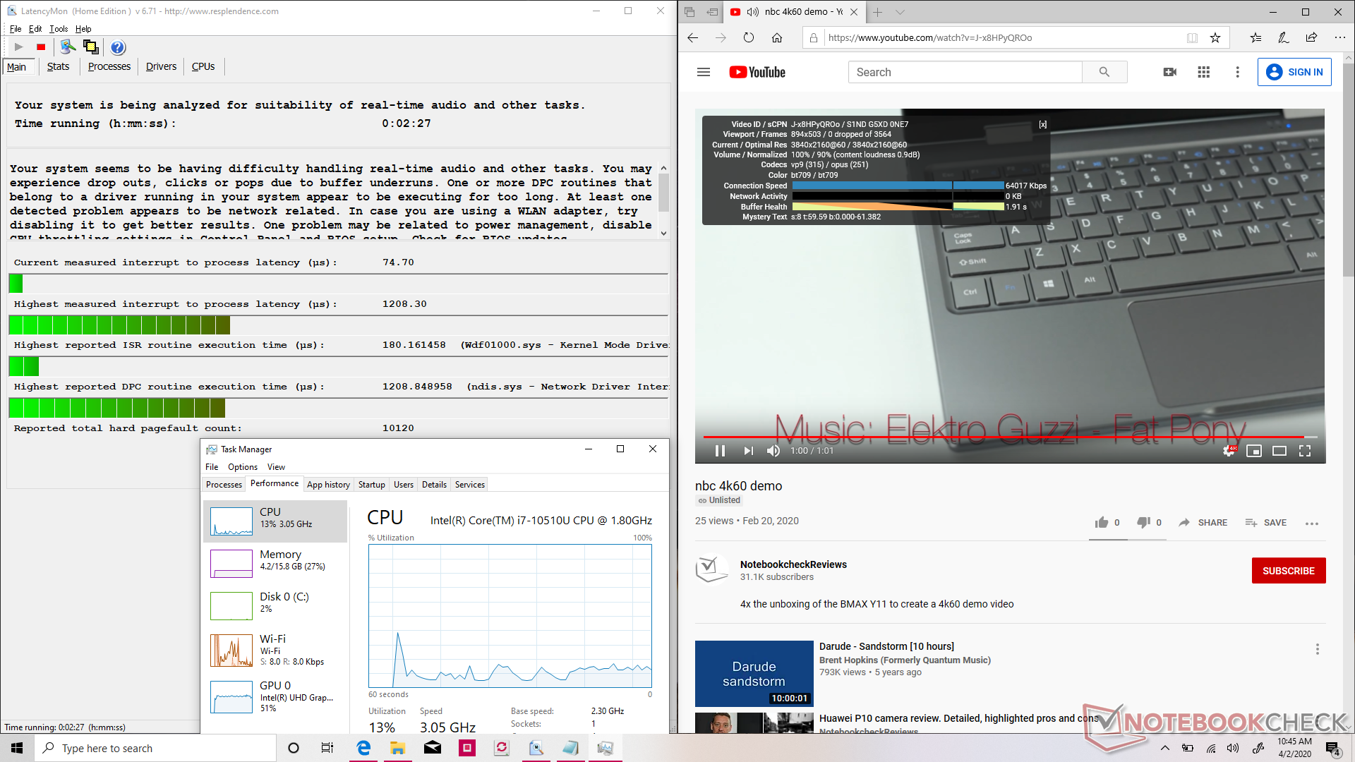
Task: Open more options for Darude video
Action: tap(1317, 649)
